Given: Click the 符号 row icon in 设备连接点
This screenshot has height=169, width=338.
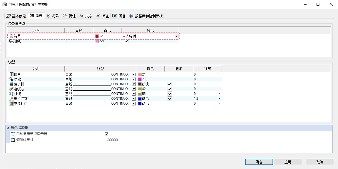Looking at the screenshot, I should click(x=11, y=36).
